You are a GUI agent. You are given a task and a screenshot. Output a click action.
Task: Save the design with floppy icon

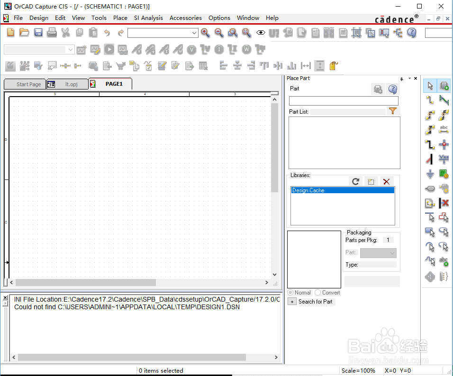38,32
